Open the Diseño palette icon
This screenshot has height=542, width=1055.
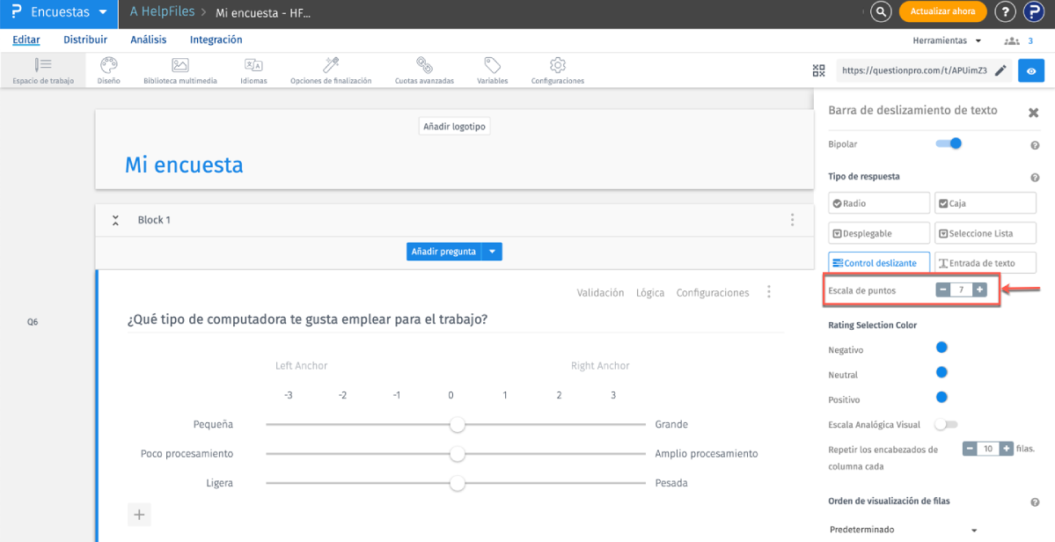108,66
